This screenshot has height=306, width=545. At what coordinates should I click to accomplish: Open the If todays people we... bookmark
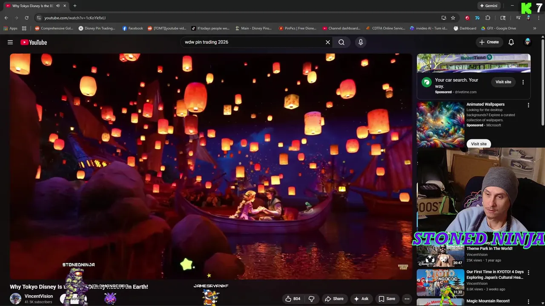tap(210, 28)
